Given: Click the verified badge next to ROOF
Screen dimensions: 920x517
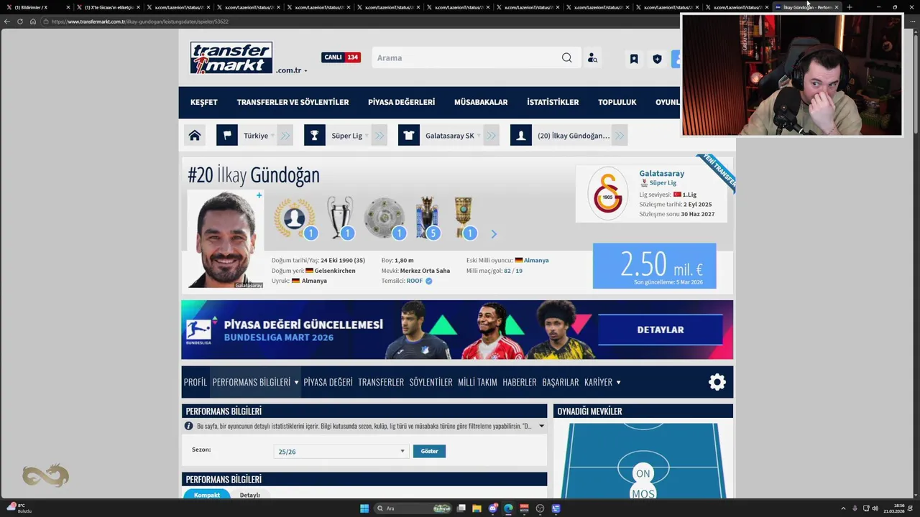Looking at the screenshot, I should click(429, 281).
